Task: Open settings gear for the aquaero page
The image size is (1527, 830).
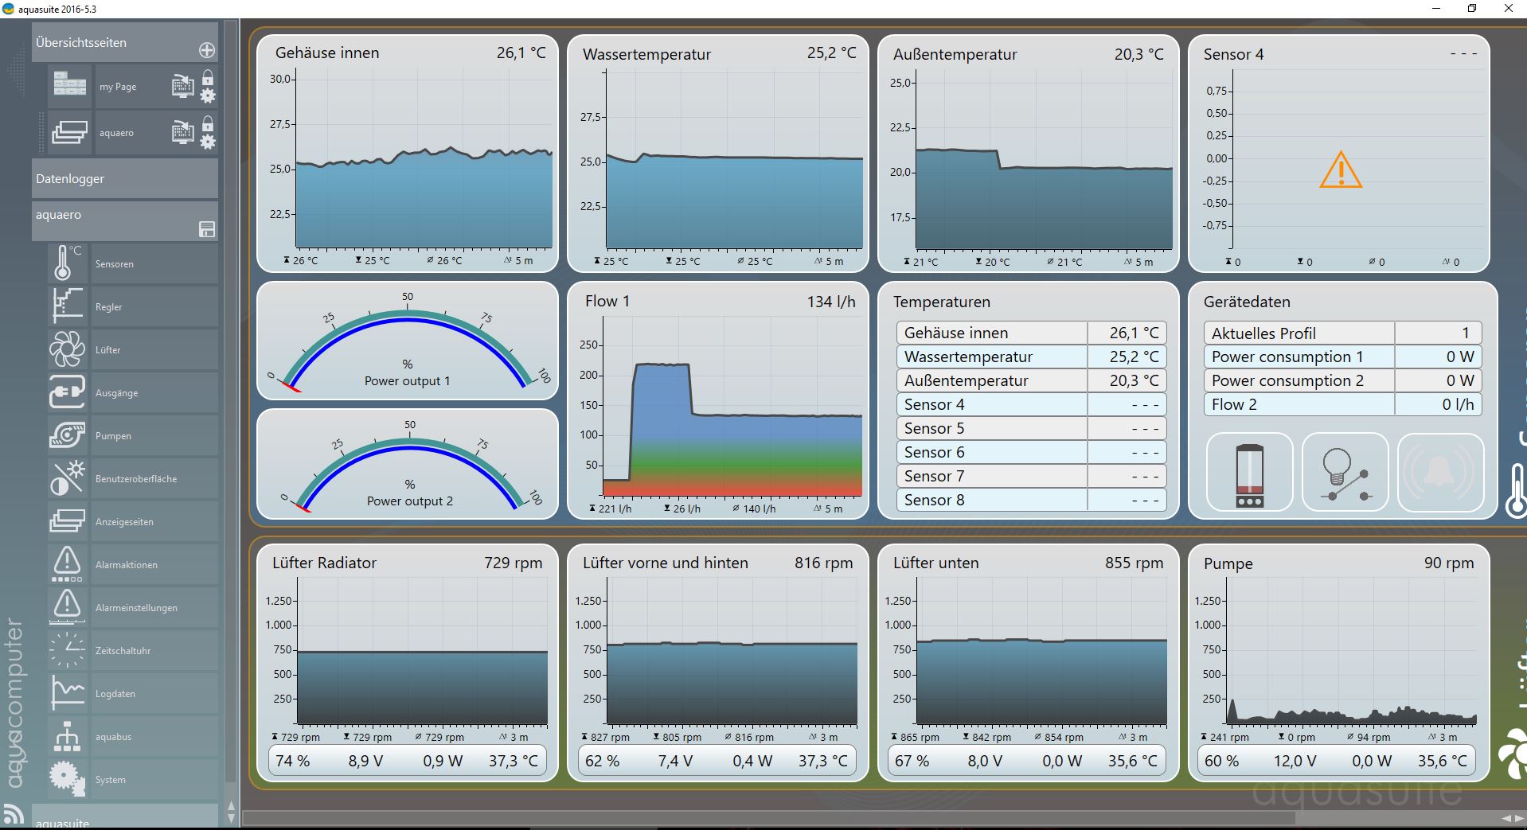Action: pos(208,142)
